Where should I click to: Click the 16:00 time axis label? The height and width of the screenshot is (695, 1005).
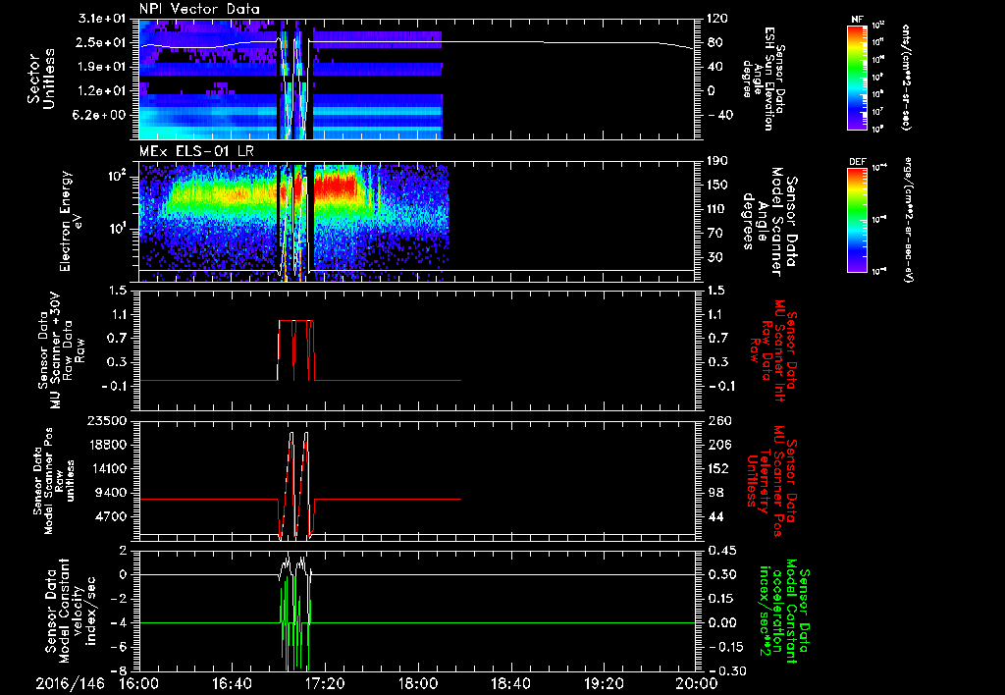tap(139, 683)
